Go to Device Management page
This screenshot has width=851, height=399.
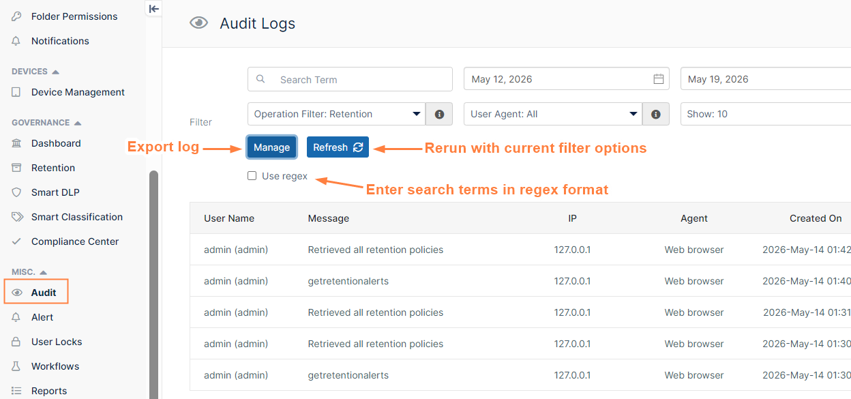click(x=78, y=92)
